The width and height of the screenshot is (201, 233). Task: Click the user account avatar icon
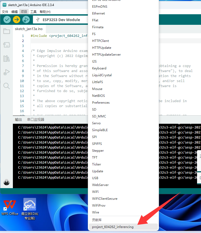pos(7,182)
